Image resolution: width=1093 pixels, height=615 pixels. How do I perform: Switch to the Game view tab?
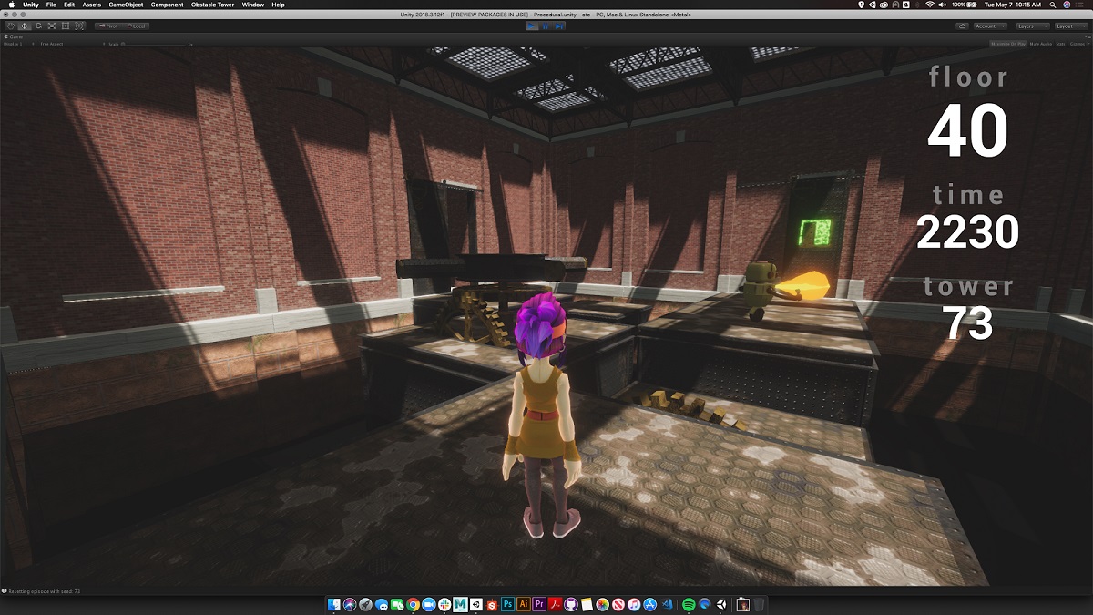[15, 36]
